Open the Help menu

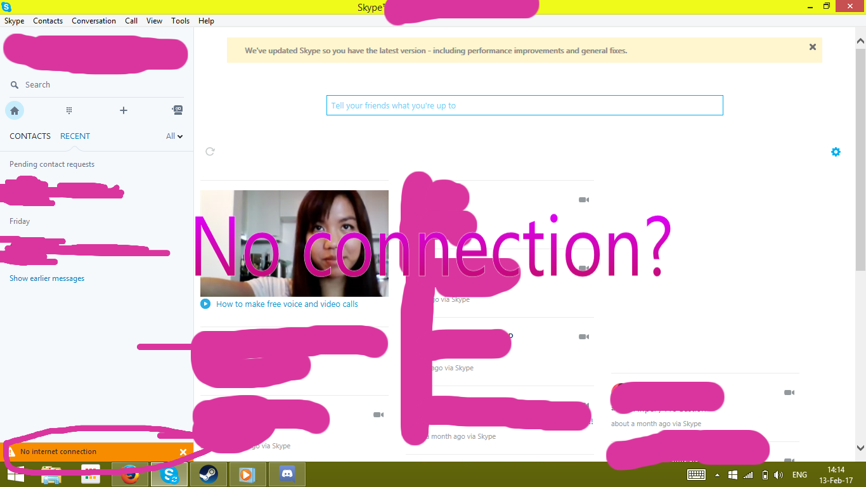click(206, 21)
